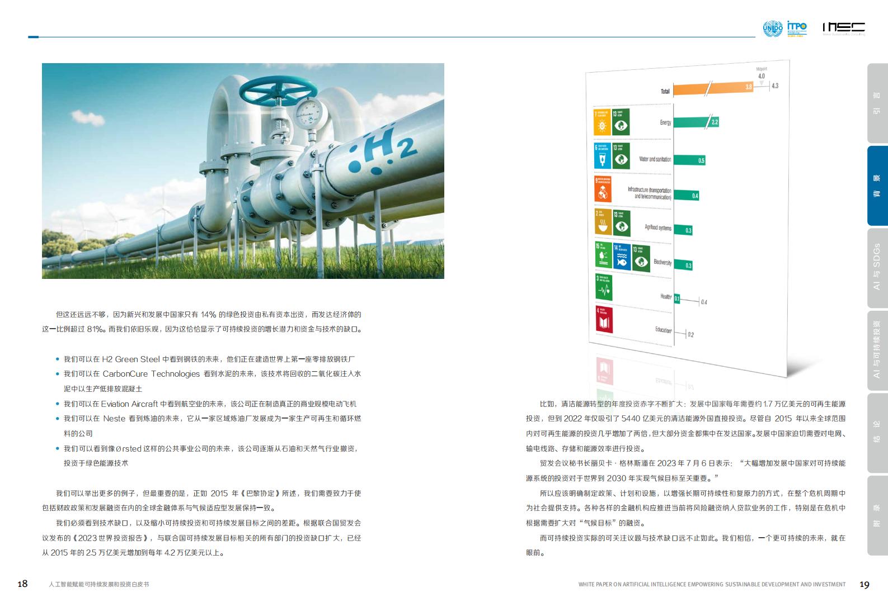
Task: Click the paragraph starting 所以应该明确制定政策
Action: coord(686,508)
